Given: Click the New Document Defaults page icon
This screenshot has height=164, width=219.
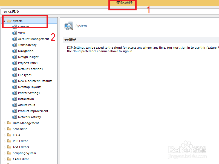Looking at the screenshot, I should point(15,81).
